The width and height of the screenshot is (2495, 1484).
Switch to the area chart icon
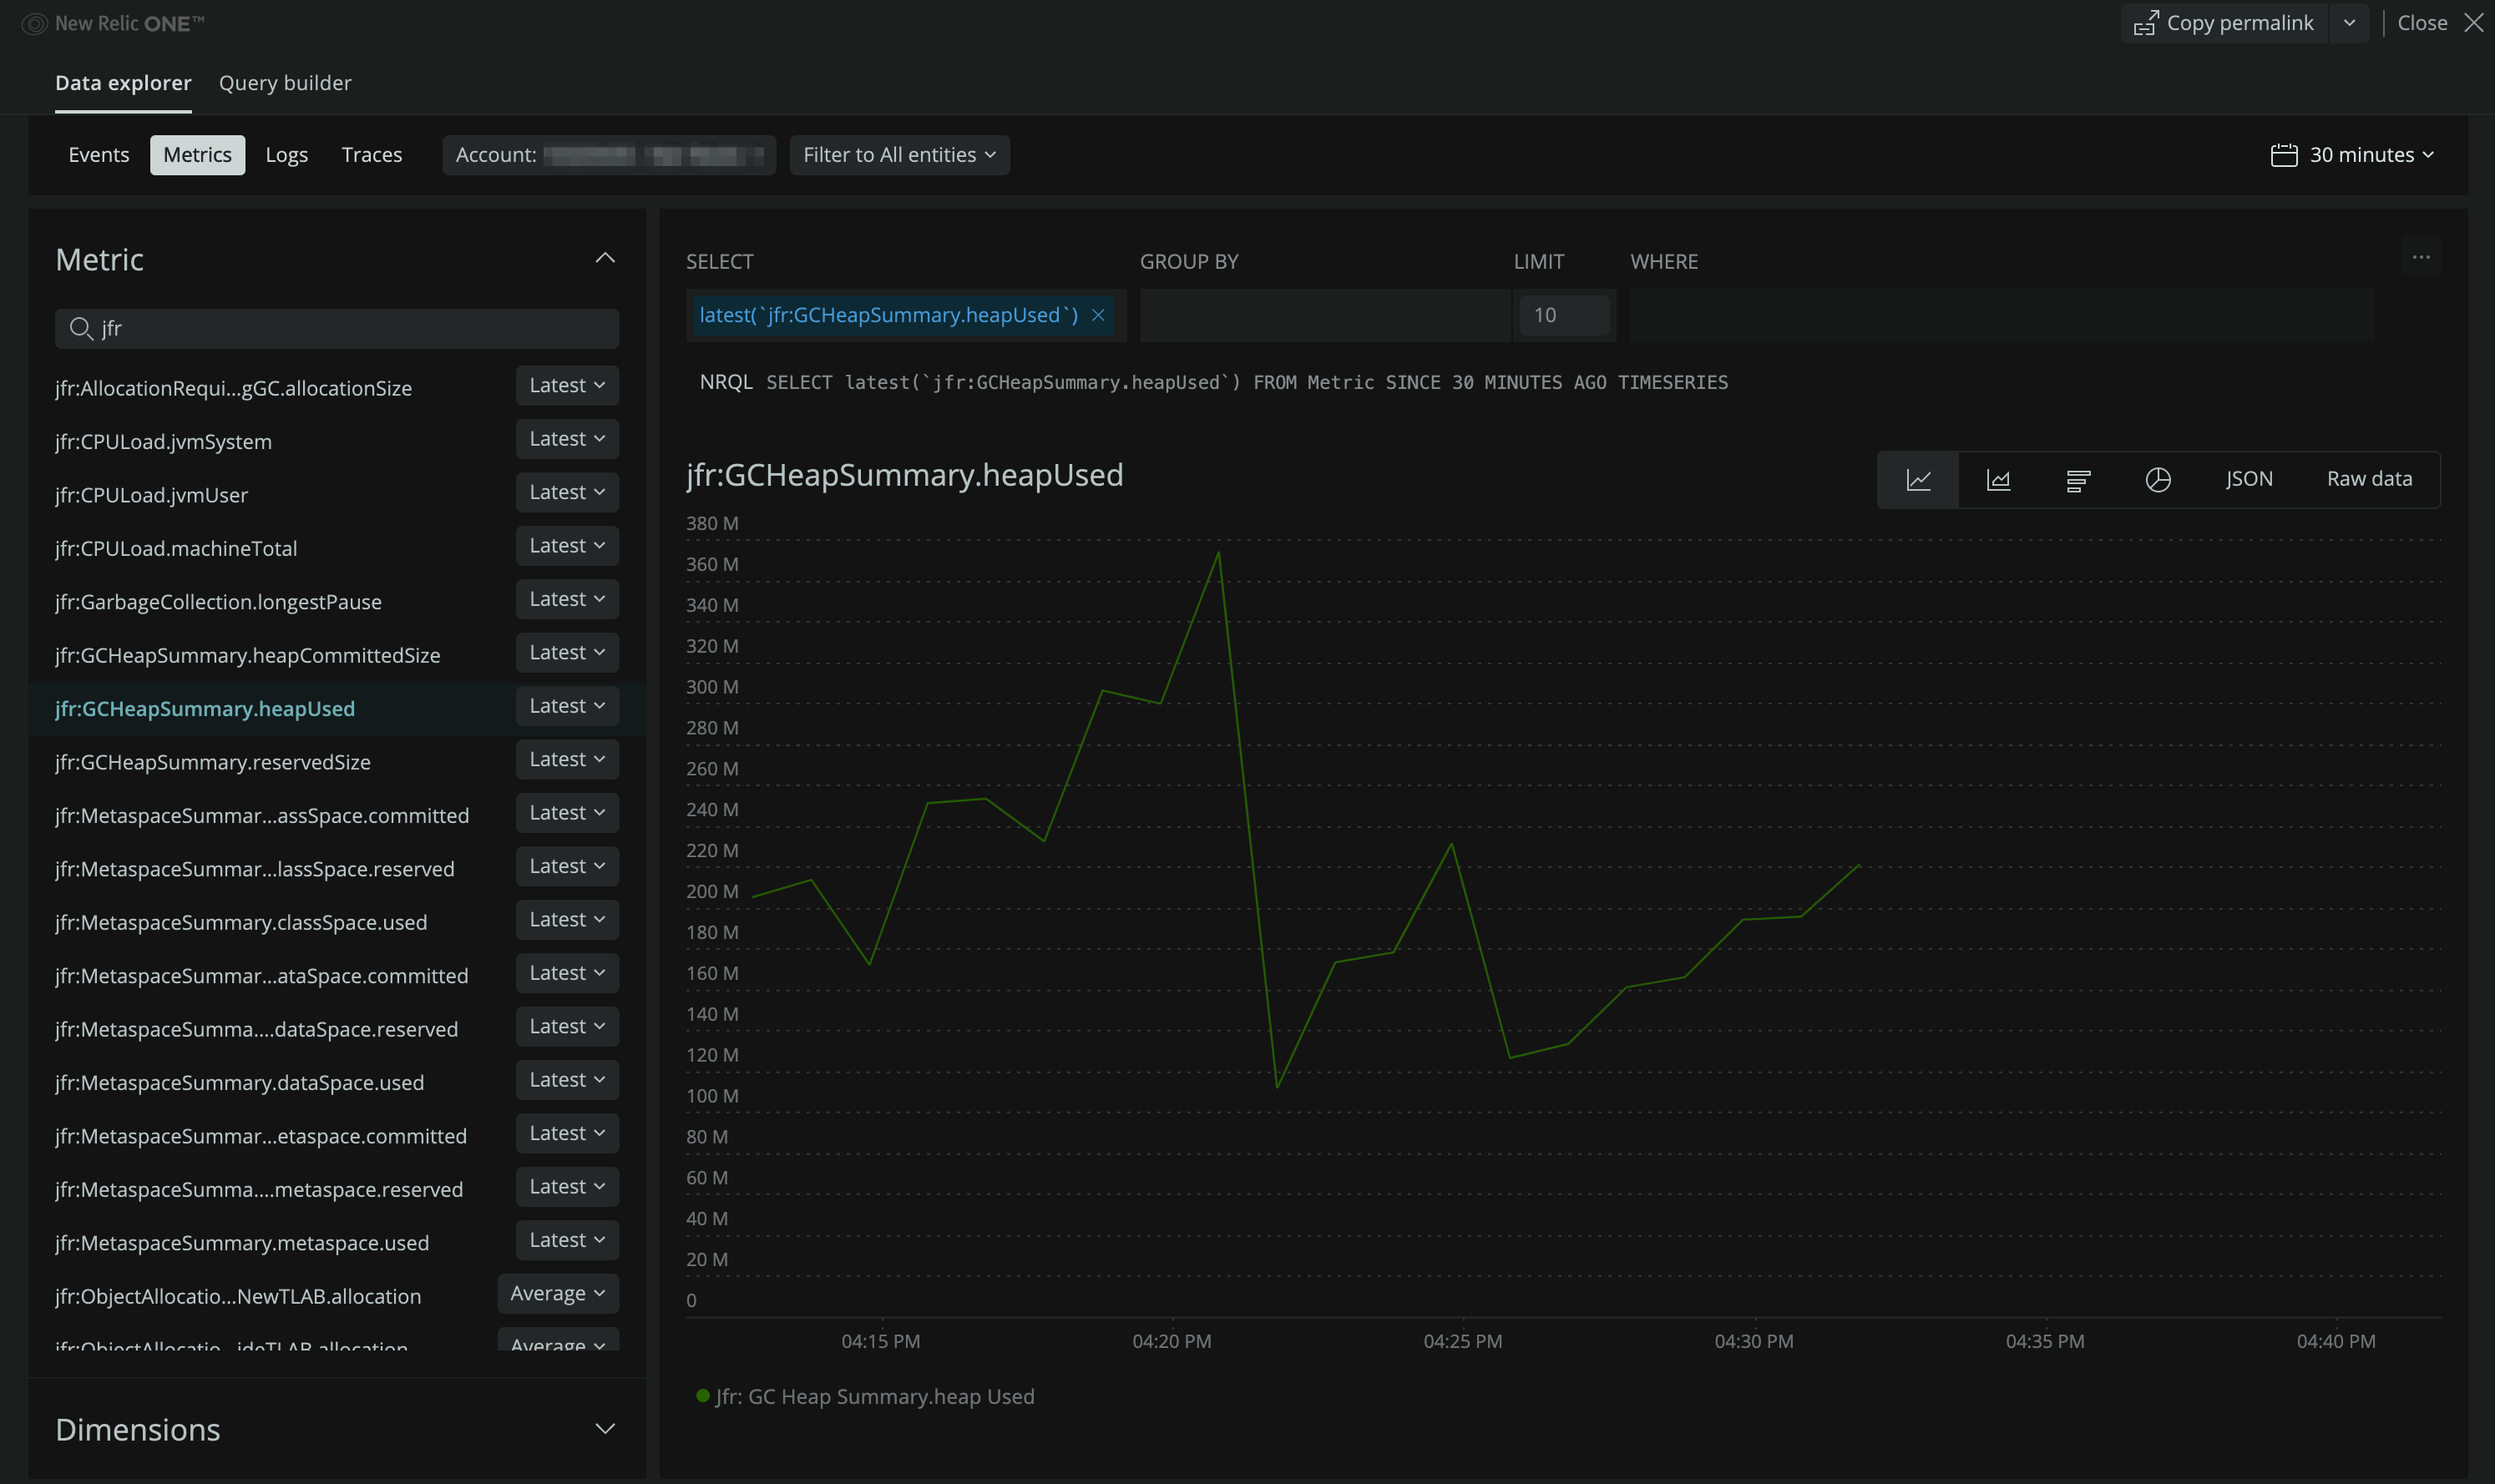[x=1998, y=480]
